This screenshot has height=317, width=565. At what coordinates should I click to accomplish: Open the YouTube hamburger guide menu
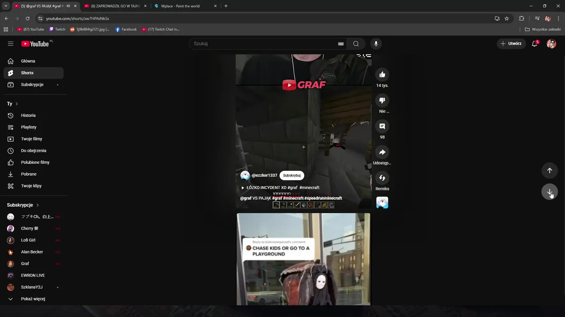(x=11, y=44)
